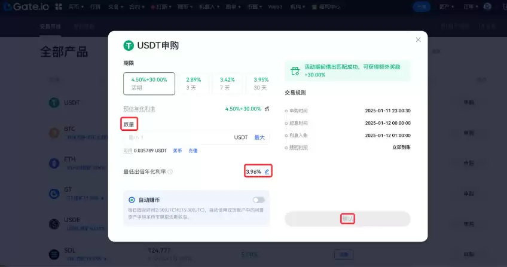507x267 pixels.
Task: Select the 30 天 3.95% term option
Action: click(x=261, y=84)
